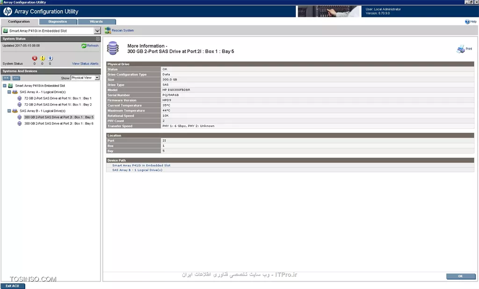
Task: Click the printer icon for Print
Action: pyautogui.click(x=460, y=49)
